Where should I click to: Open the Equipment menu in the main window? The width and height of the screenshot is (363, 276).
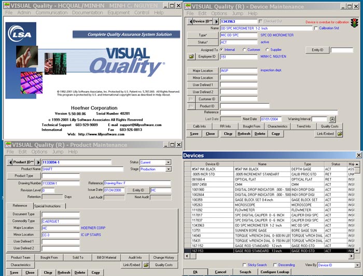click(119, 12)
